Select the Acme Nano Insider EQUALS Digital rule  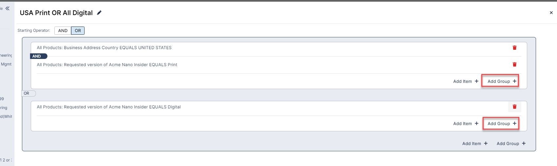pyautogui.click(x=109, y=107)
